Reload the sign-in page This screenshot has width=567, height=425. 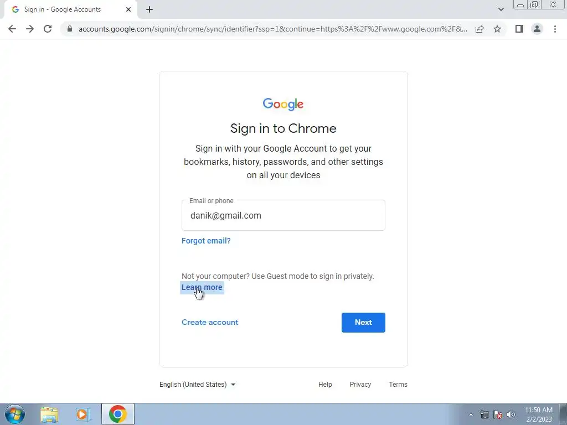(48, 29)
